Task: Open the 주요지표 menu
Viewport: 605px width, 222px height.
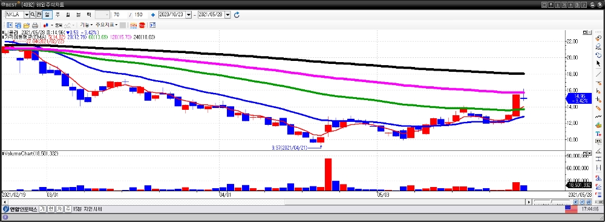Action: click(x=106, y=25)
